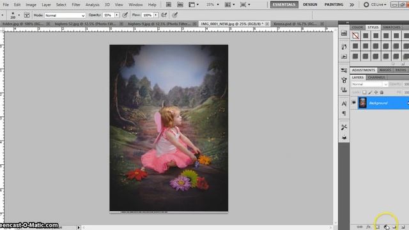Switch to the Channels panel tab

[x=376, y=77]
